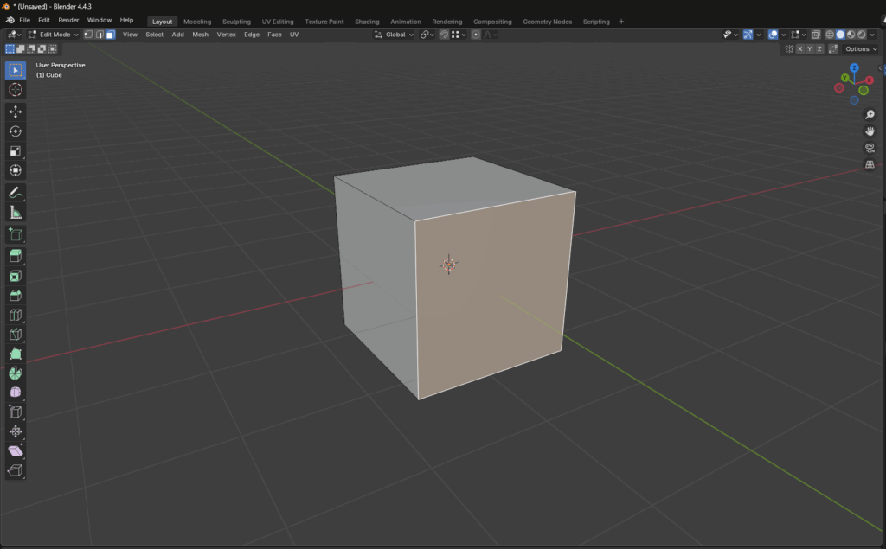Choose the Inset Faces tool
Screen dimensions: 886x549
[x=16, y=276]
